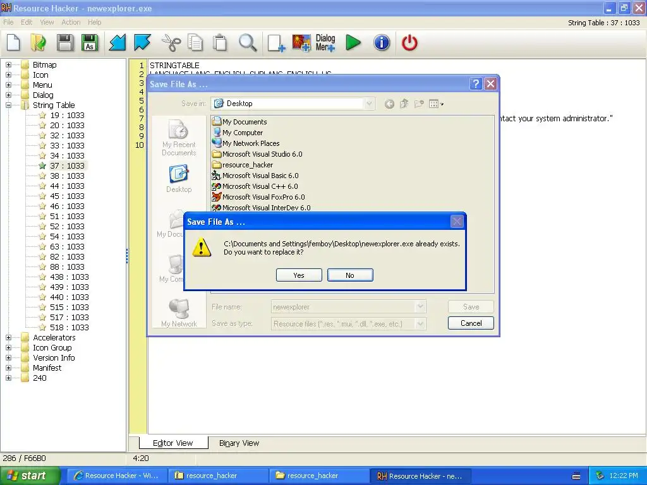This screenshot has height=485, width=647.
Task: Open Internet Explorer Resource Hacker taskbar button
Action: coord(117,476)
